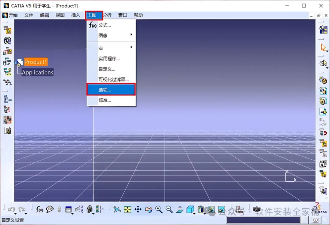Click the Isometric View cube icon
This screenshot has width=330, height=225.
[x=190, y=209]
